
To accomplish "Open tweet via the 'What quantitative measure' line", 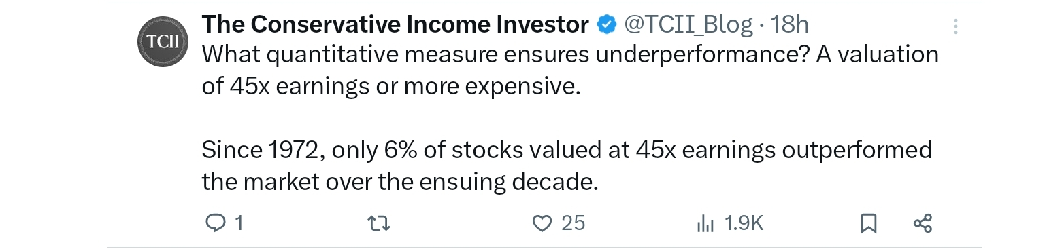I will point(570,55).
